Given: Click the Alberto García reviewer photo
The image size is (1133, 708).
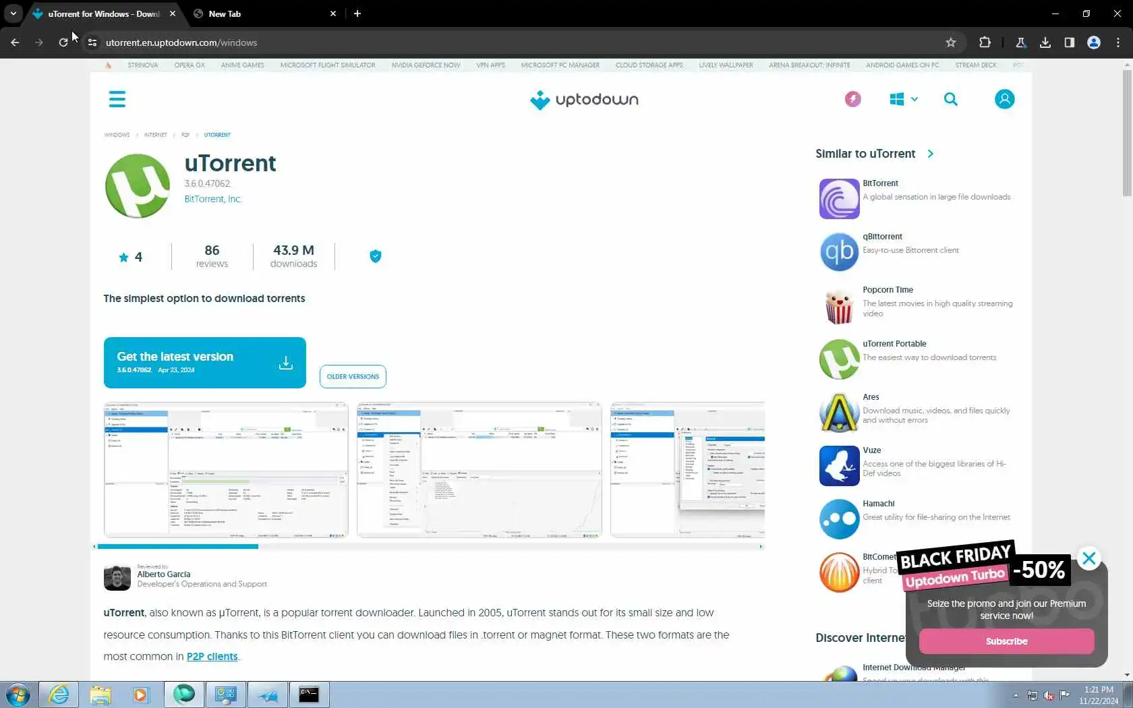Looking at the screenshot, I should click(117, 578).
